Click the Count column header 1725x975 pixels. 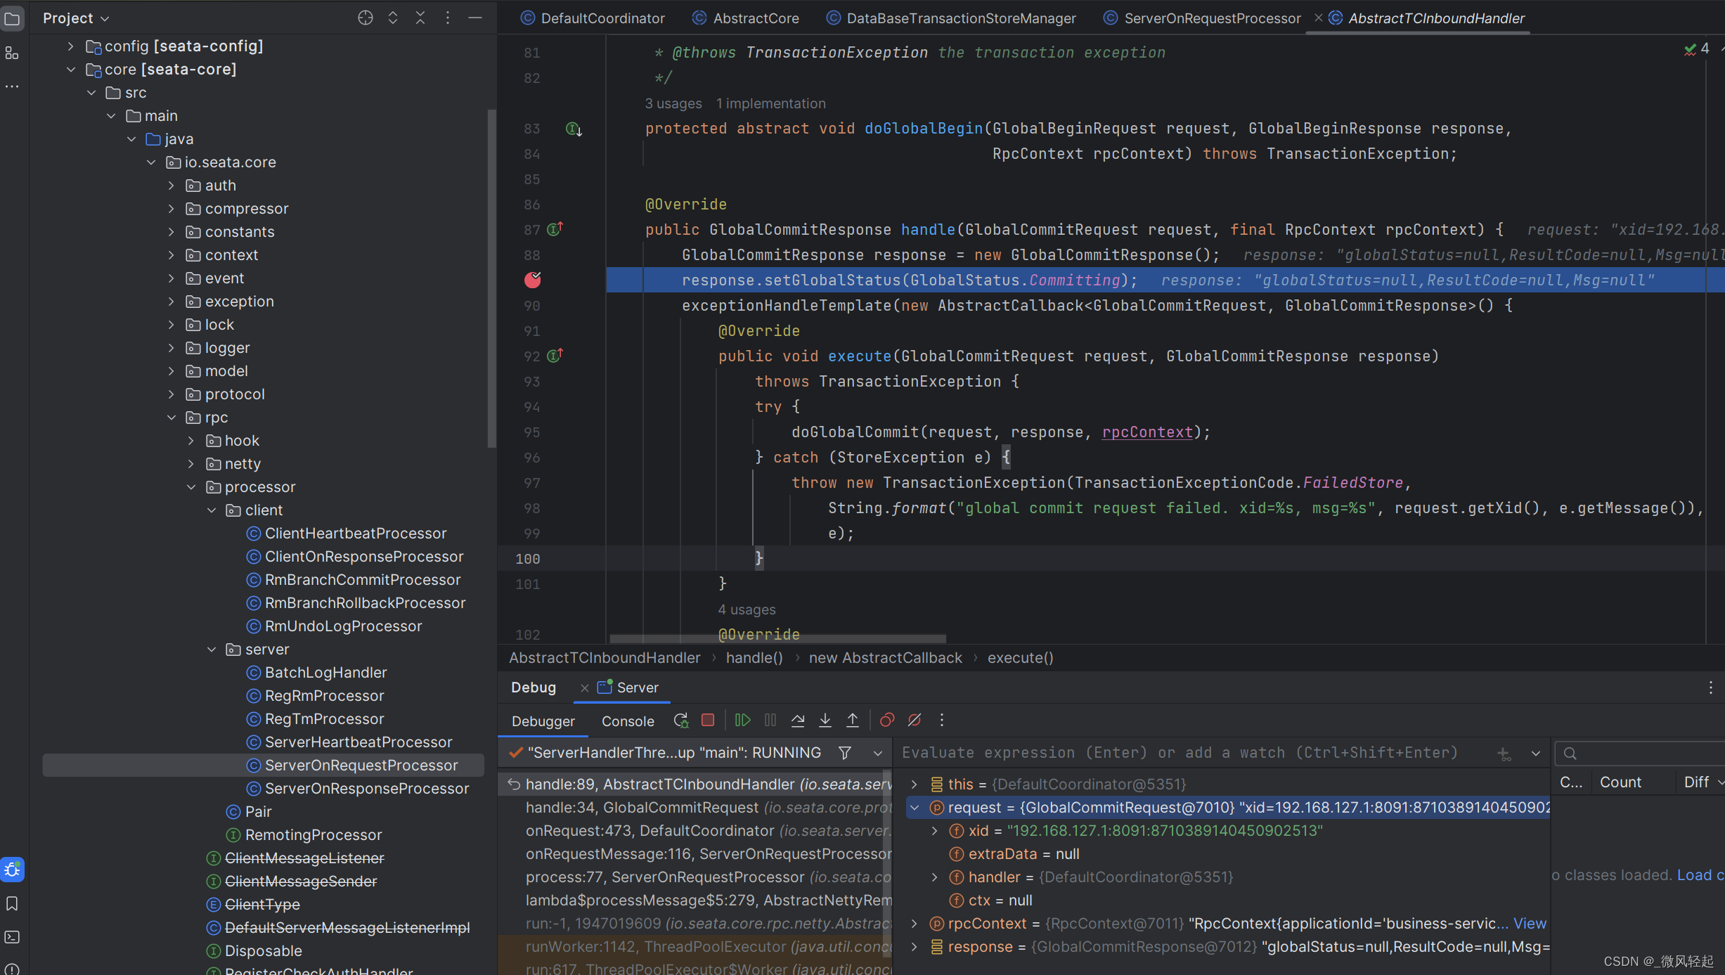pyautogui.click(x=1620, y=782)
